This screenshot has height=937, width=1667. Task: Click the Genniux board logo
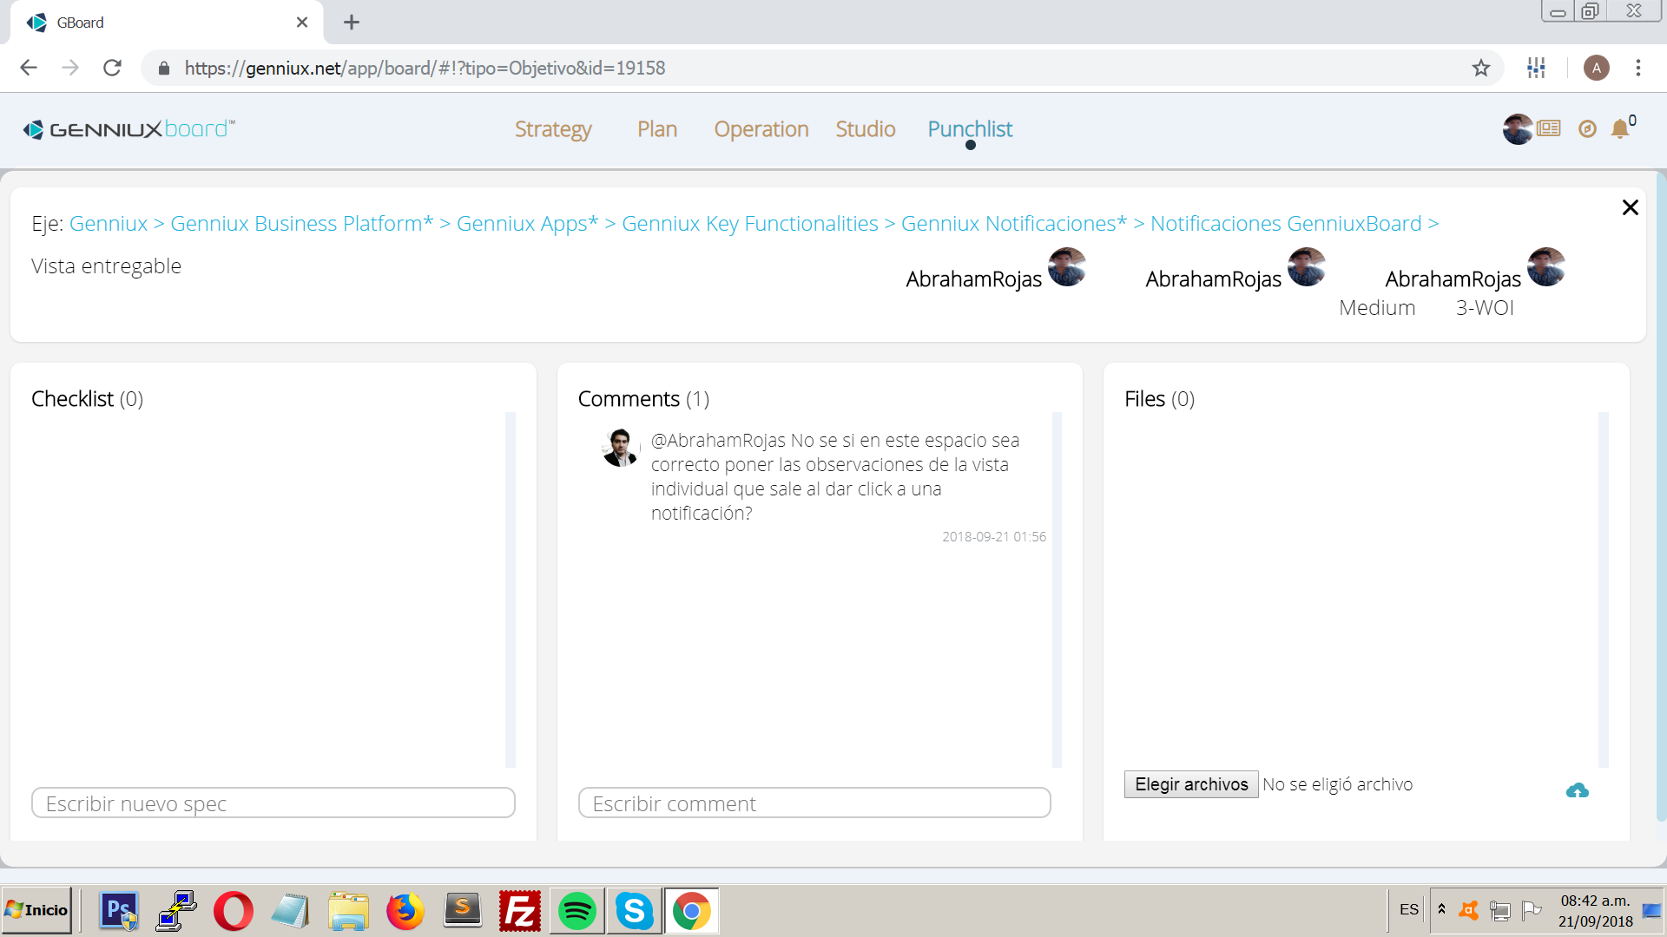click(x=128, y=129)
